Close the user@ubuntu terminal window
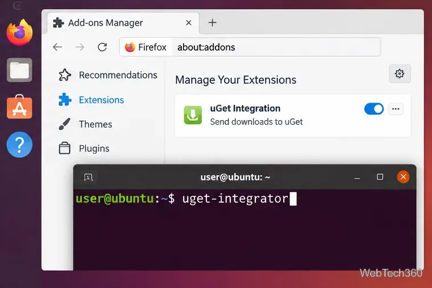 click(403, 177)
